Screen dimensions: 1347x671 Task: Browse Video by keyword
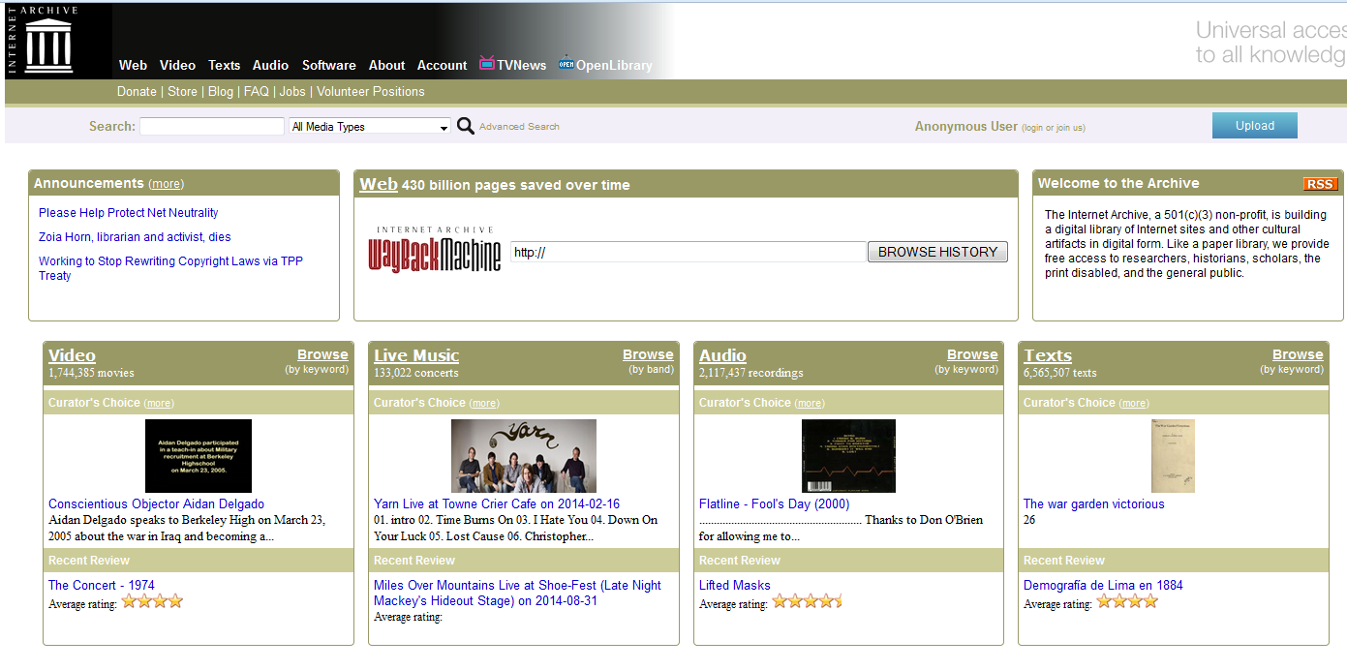click(322, 354)
